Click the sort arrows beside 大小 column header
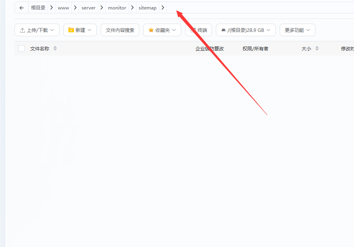The image size is (354, 247). click(317, 48)
